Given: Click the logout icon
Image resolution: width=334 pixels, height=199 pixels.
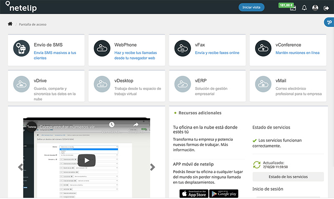Looking at the screenshot, I should [x=326, y=8].
